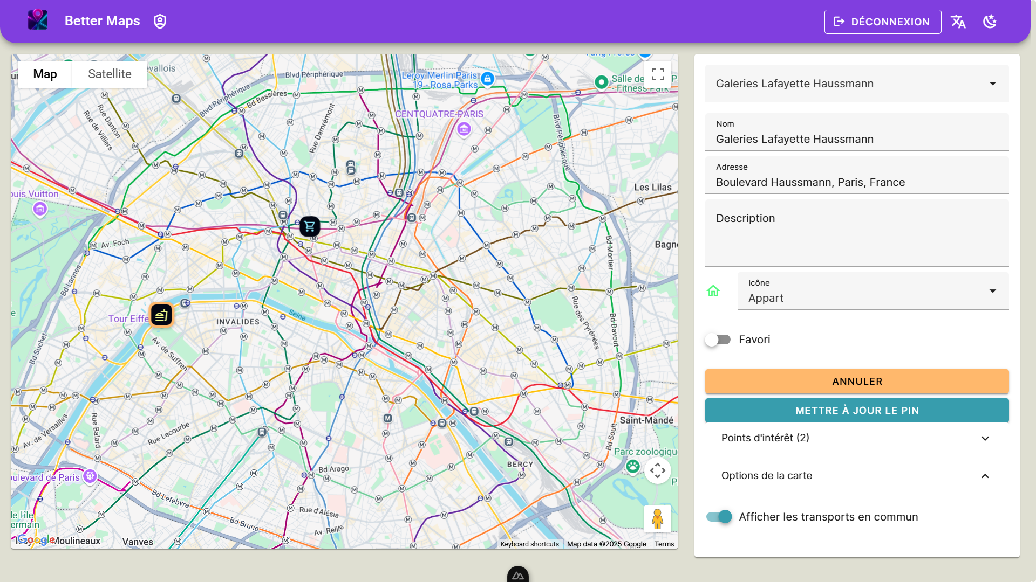The height and width of the screenshot is (582, 1036).
Task: Click the Tour Eiffel pin marker
Action: tap(161, 315)
